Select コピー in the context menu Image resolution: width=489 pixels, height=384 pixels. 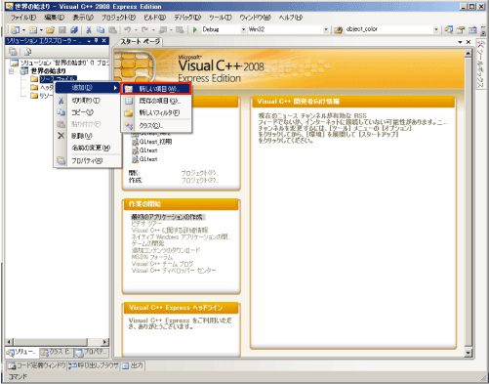point(87,112)
